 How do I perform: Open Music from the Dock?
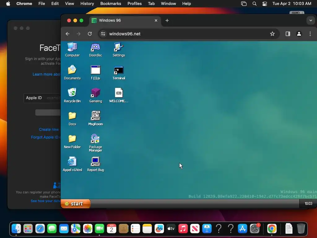coord(183,229)
